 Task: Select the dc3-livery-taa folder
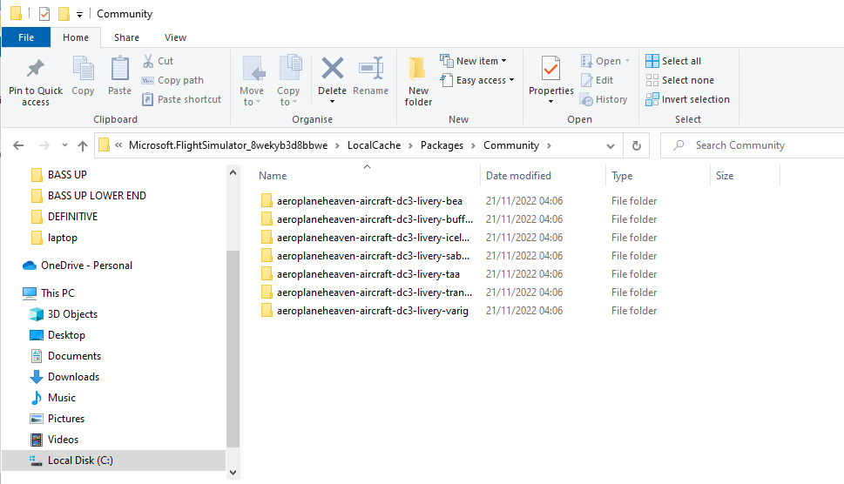pyautogui.click(x=368, y=273)
